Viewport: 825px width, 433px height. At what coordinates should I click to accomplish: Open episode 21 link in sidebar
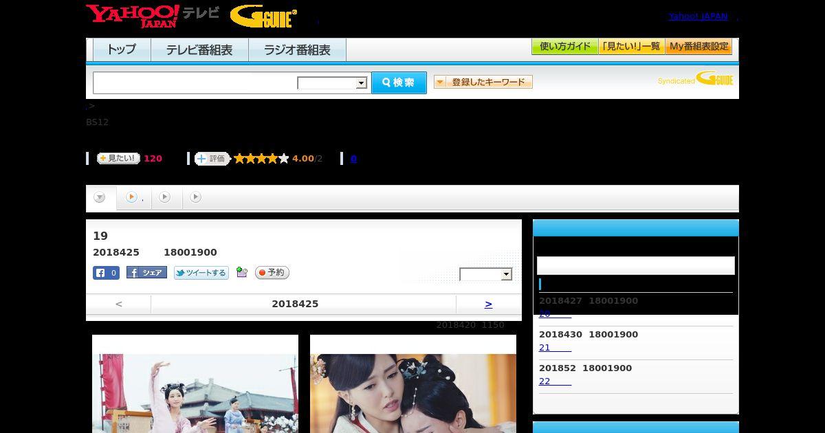(x=555, y=348)
